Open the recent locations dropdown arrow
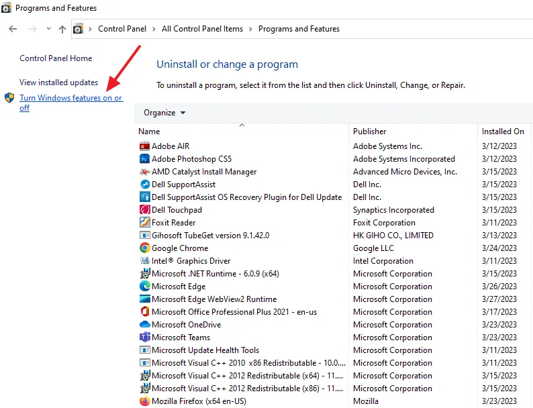The image size is (533, 408). [48, 29]
